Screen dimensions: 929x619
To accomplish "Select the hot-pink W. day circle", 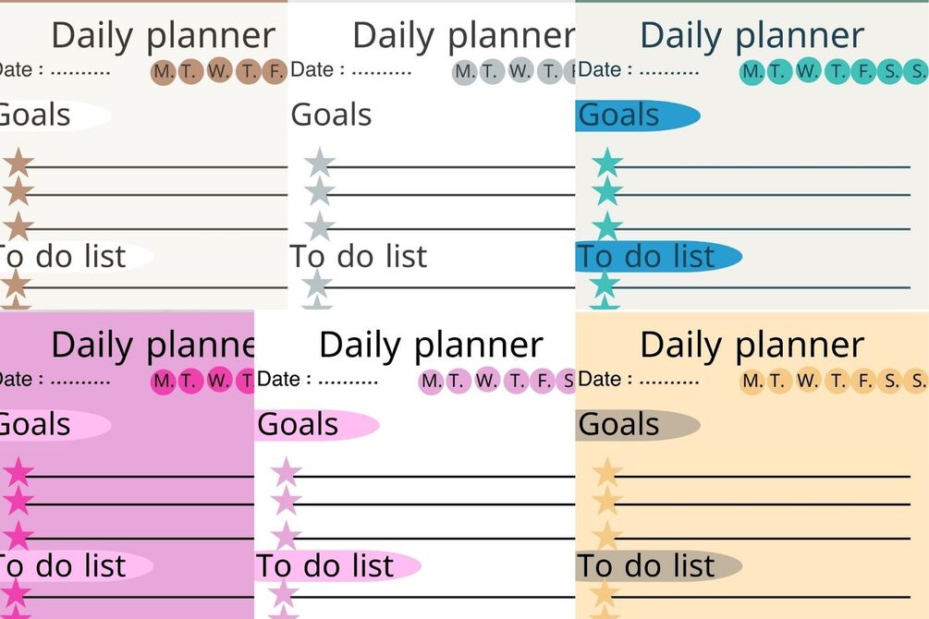I will pyautogui.click(x=218, y=381).
